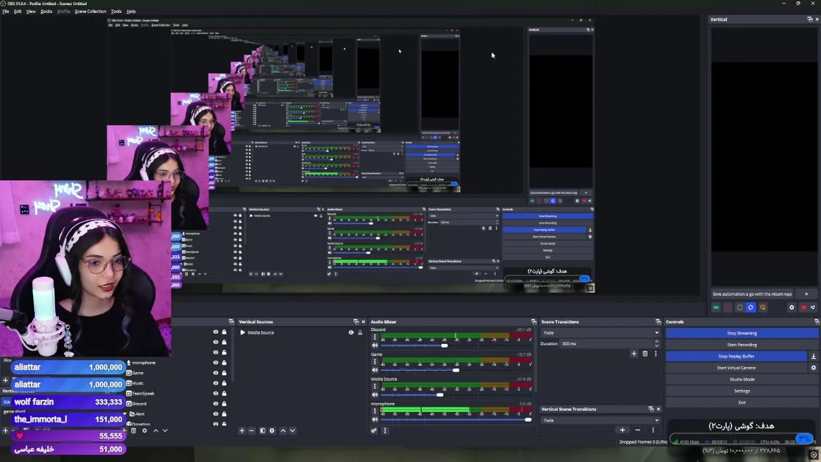Screen dimensions: 821x462
Task: Increase transition duration with the stepper
Action: click(x=656, y=342)
